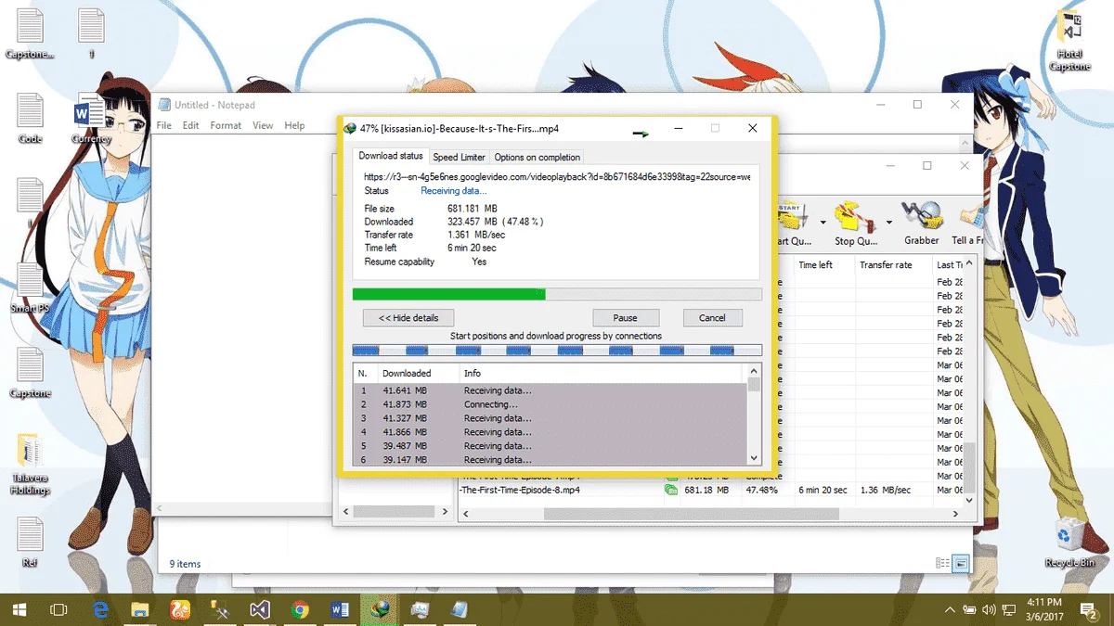
Task: Select the Ref file on desktop
Action: [30, 543]
